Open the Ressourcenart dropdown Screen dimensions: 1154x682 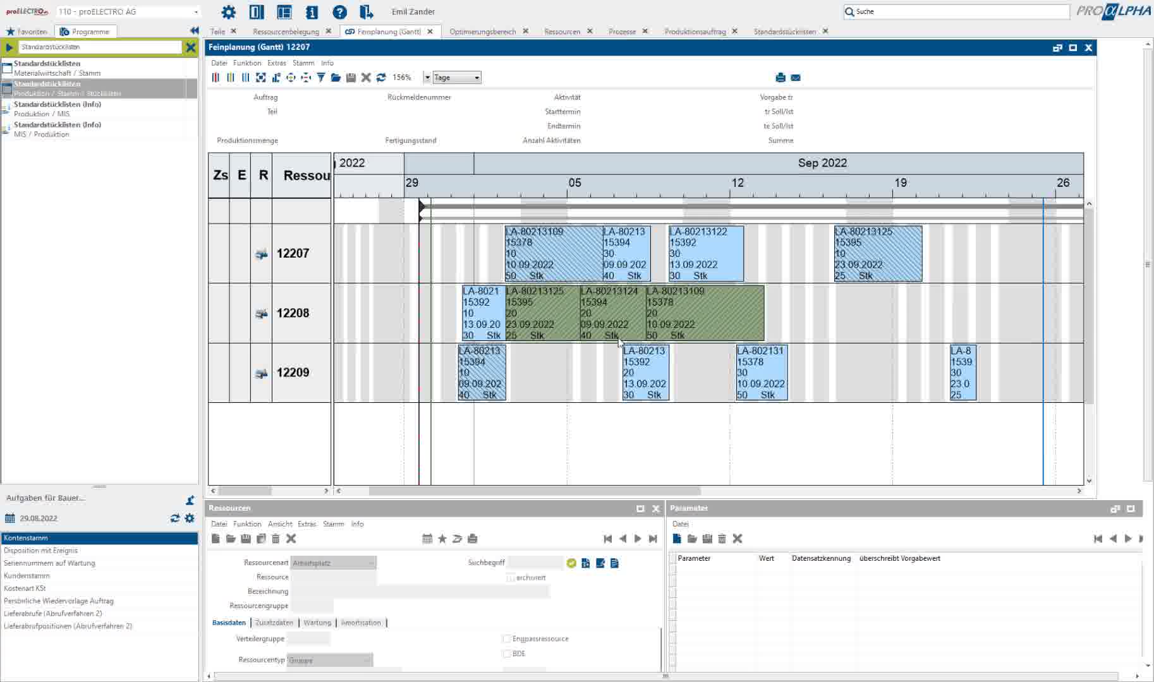334,563
